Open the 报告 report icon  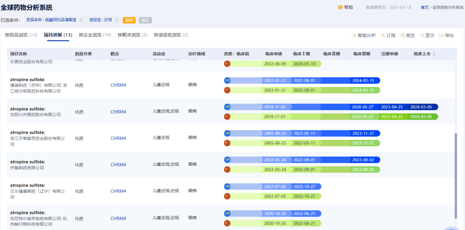pyautogui.click(x=403, y=36)
